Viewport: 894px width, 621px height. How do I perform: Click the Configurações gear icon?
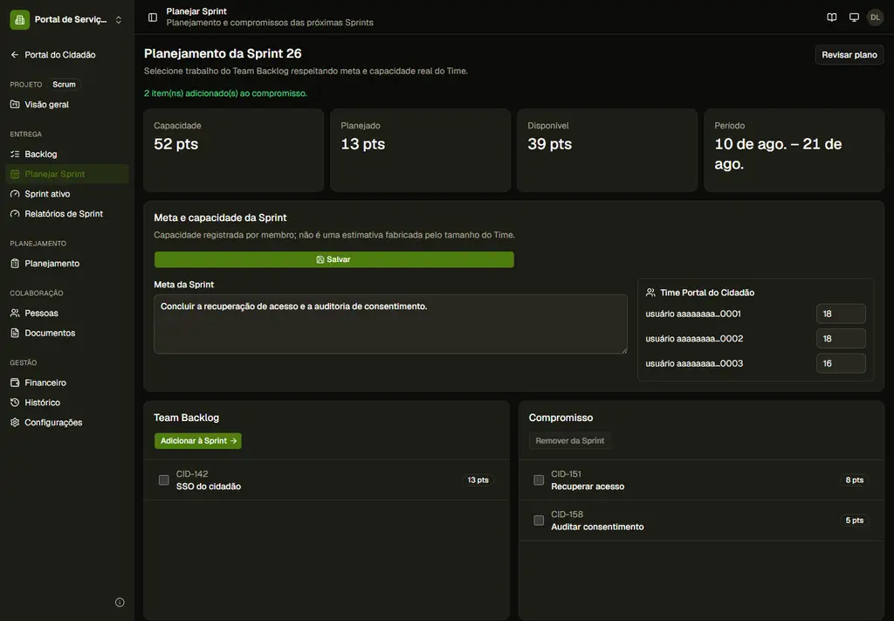(x=15, y=423)
